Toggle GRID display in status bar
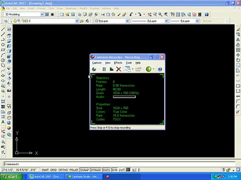The width and height of the screenshot is (241, 180). coord(53,170)
